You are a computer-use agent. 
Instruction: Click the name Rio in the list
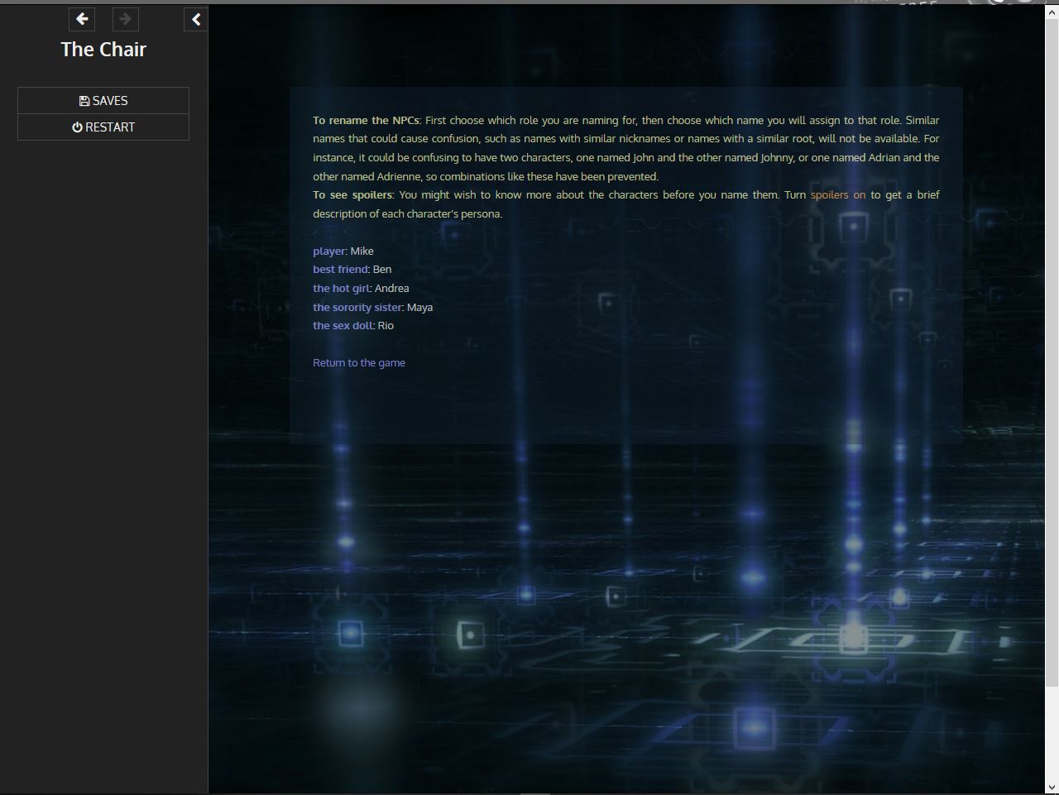(x=386, y=326)
